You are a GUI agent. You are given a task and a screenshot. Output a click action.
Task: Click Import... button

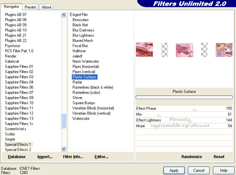click(x=45, y=157)
